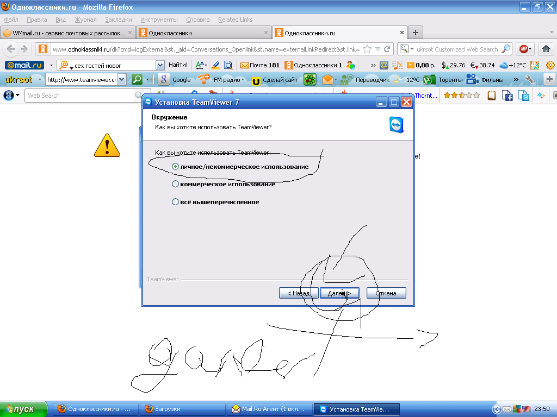Open URL history dropdown arrow in address bar
The image size is (557, 417).
377,49
